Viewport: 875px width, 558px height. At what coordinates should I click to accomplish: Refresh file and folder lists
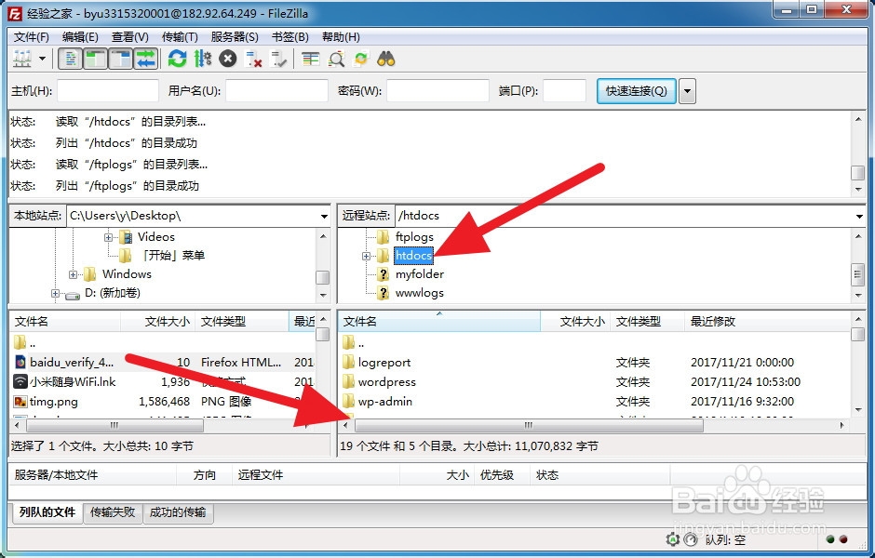tap(178, 59)
